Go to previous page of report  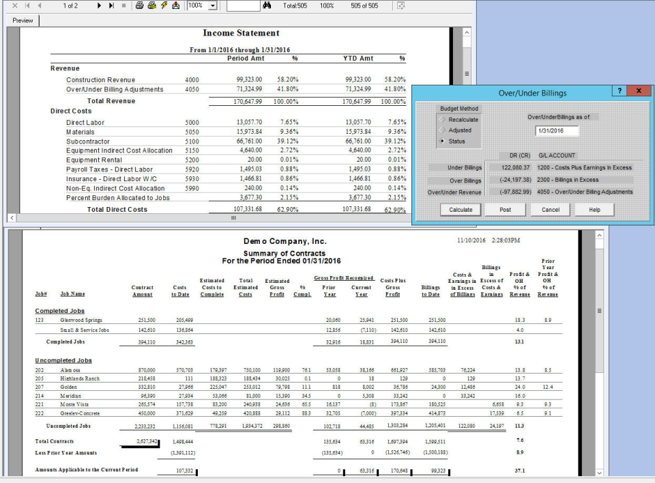(40, 5)
